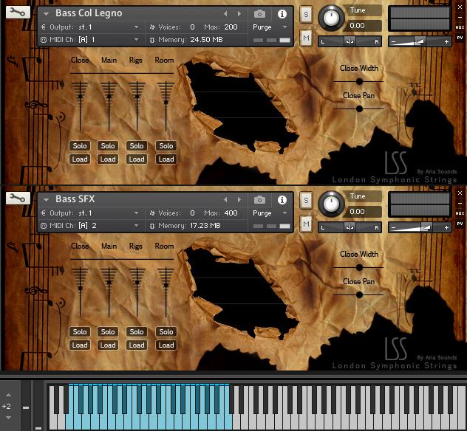The image size is (467, 431).
Task: Minimize the Bass Col Legno instrument view
Action: (460, 17)
